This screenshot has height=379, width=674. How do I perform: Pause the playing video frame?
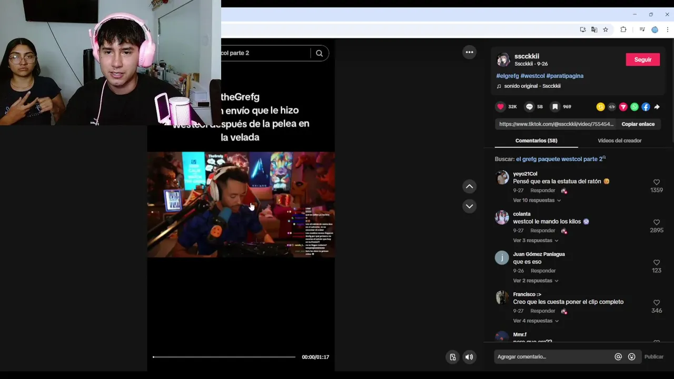pos(241,204)
